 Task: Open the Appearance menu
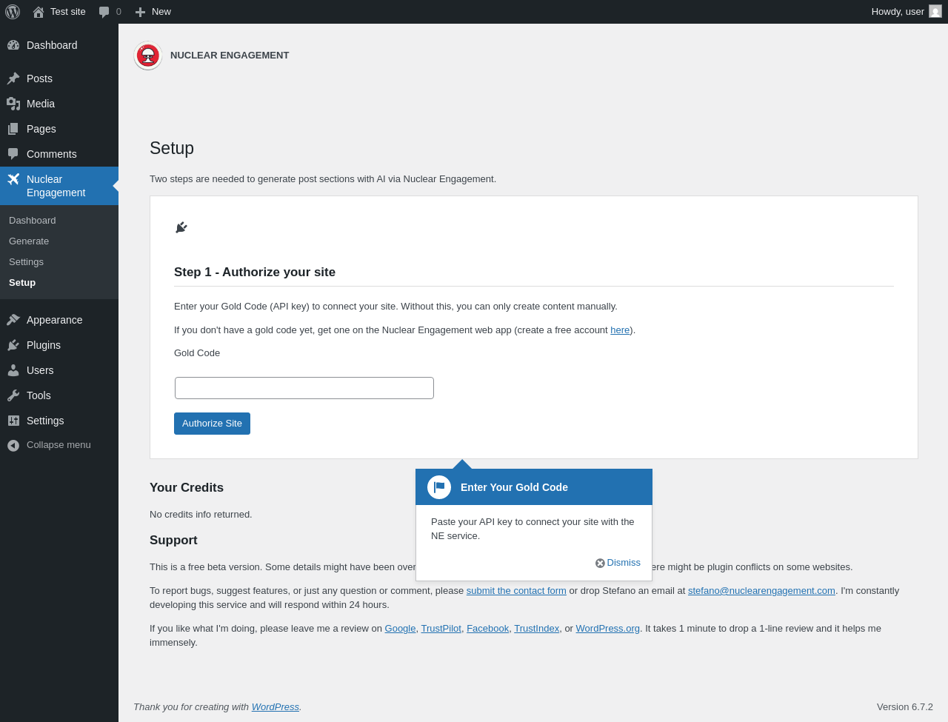point(59,320)
